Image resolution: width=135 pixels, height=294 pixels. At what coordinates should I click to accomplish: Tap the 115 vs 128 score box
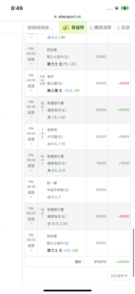(42, 80)
